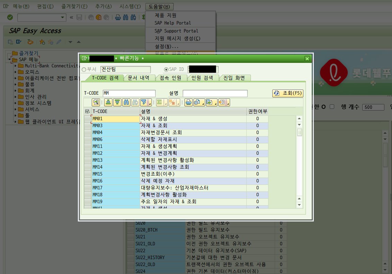
Task: Collapse the command field with the double chevron
Action: coord(72,17)
